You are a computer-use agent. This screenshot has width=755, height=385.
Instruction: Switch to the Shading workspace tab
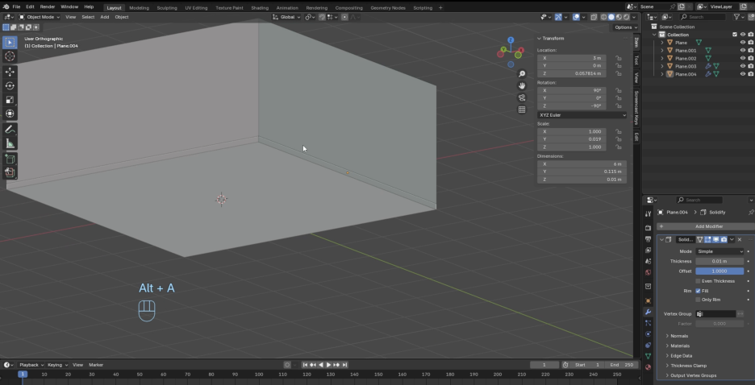[x=260, y=8]
